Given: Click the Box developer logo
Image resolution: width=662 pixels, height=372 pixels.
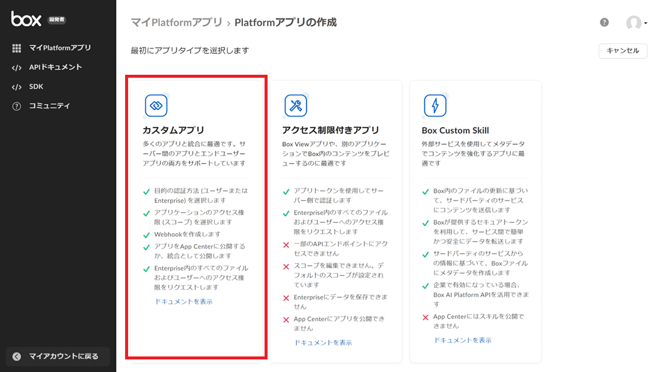Looking at the screenshot, I should pos(27,19).
